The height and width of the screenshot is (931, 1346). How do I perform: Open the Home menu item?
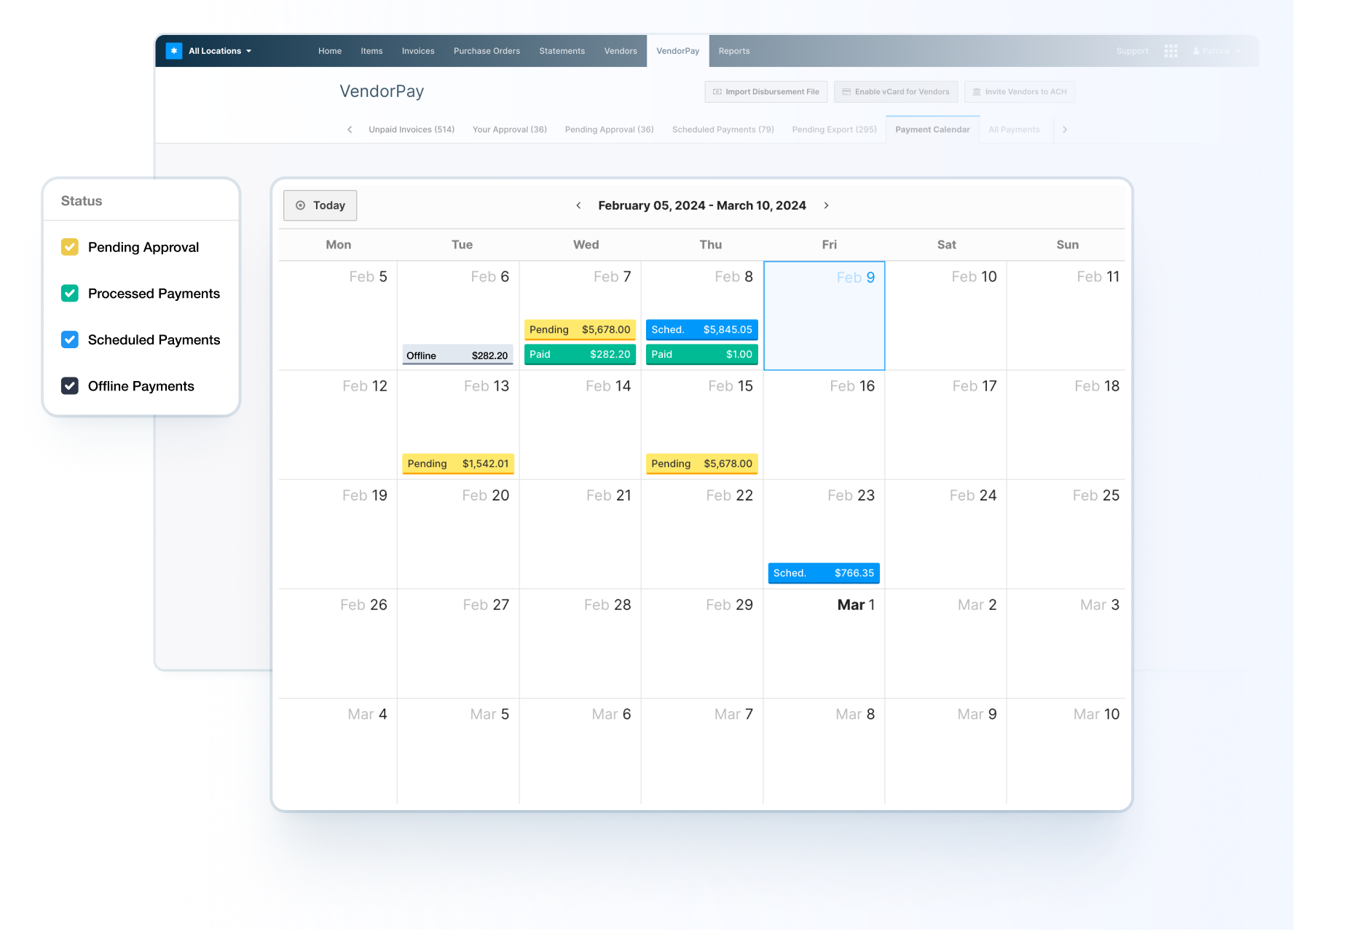tap(330, 51)
